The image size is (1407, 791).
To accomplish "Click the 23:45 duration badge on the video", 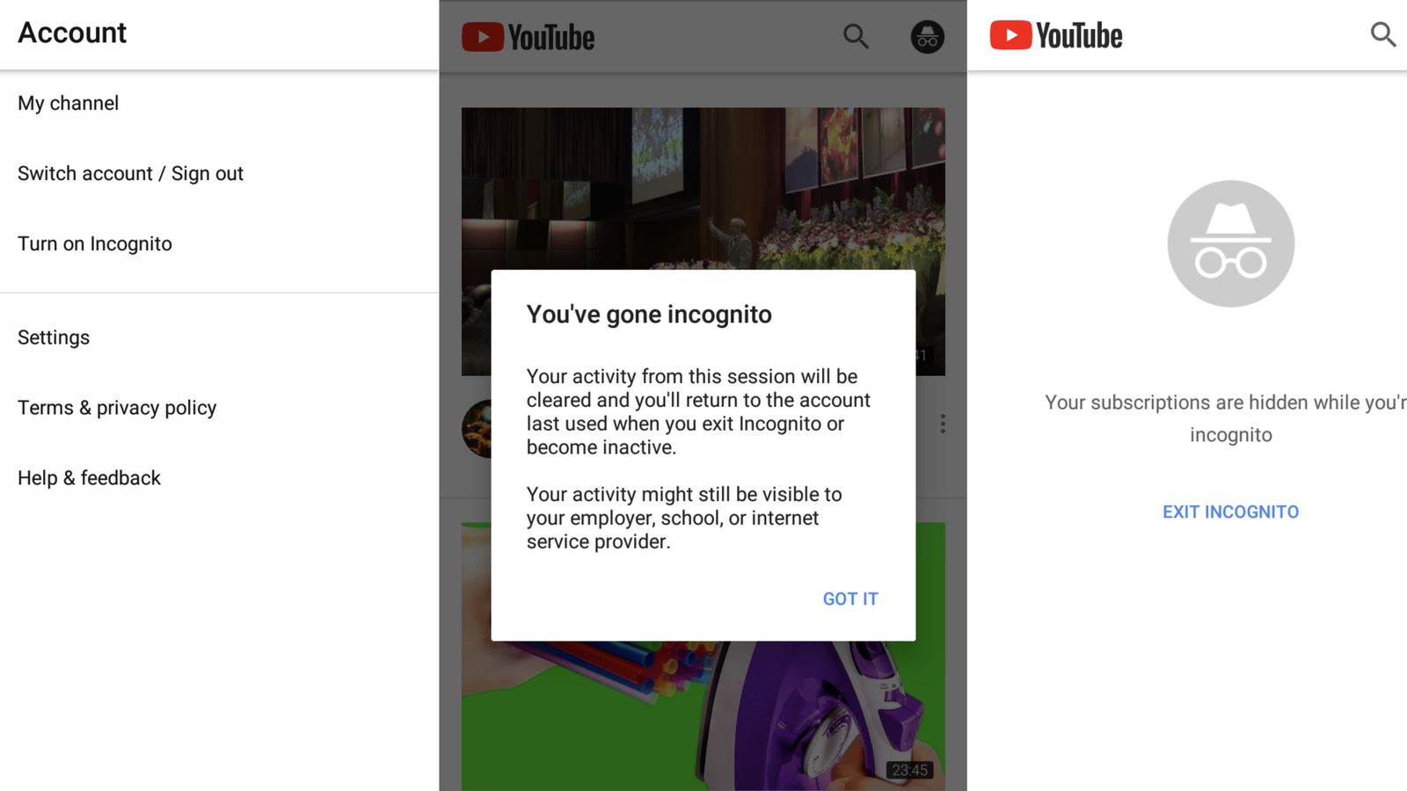I will [909, 770].
